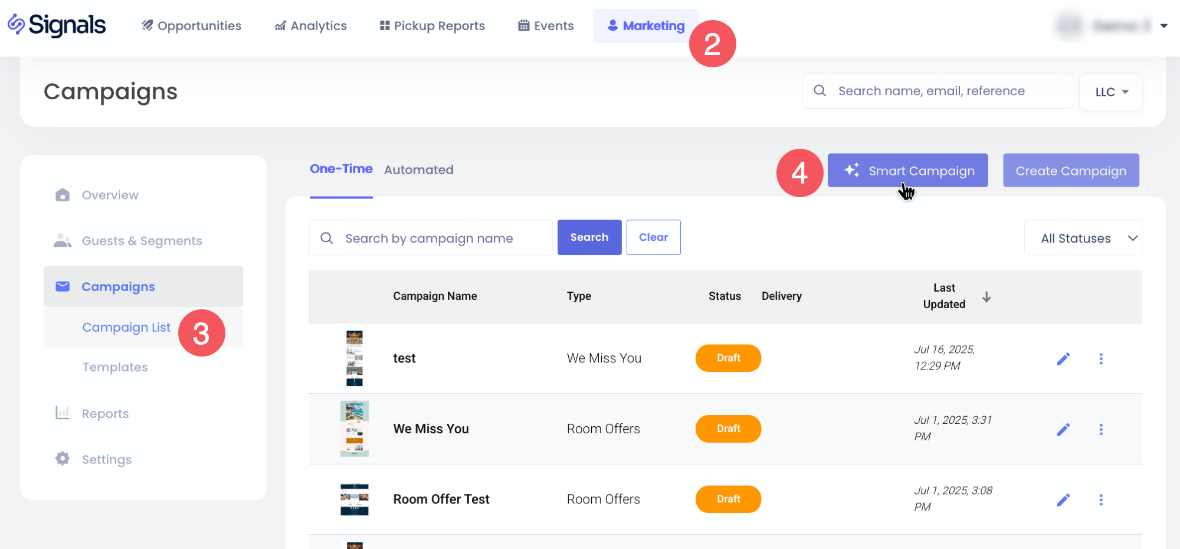The width and height of the screenshot is (1180, 549).
Task: Open more options for 'We Miss You' campaign
Action: click(1101, 429)
